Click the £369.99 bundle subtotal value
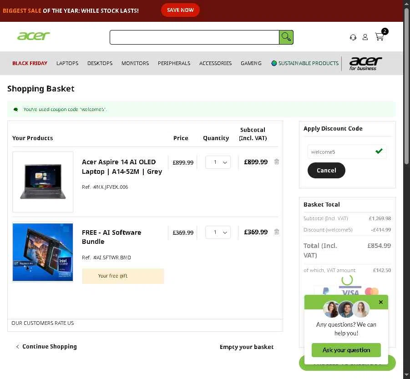 pyautogui.click(x=256, y=232)
